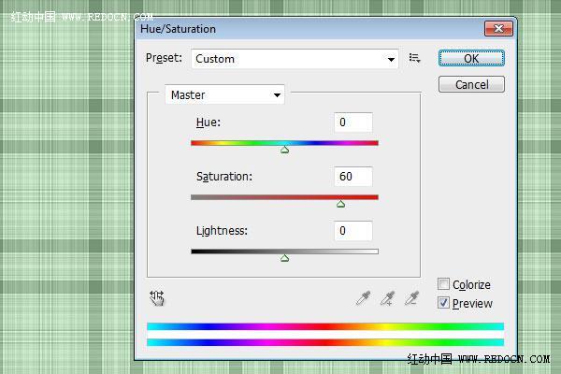The width and height of the screenshot is (561, 374).
Task: Click the Hue slider handle
Action: (x=284, y=150)
